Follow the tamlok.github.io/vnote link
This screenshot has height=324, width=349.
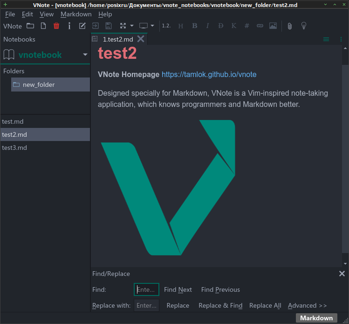pos(209,75)
